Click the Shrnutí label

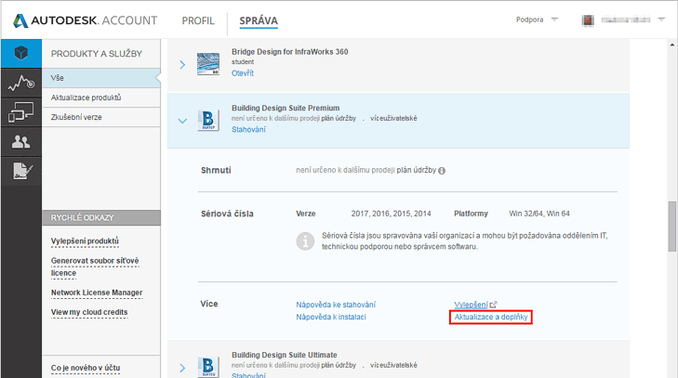[216, 170]
